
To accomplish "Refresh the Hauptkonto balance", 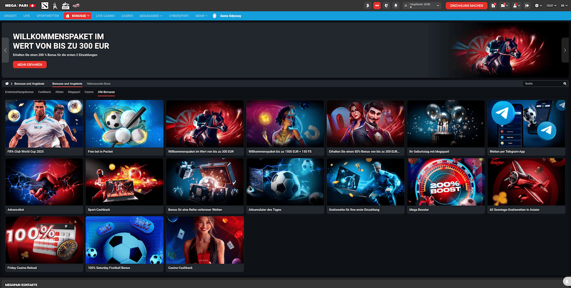I will coord(405,5).
